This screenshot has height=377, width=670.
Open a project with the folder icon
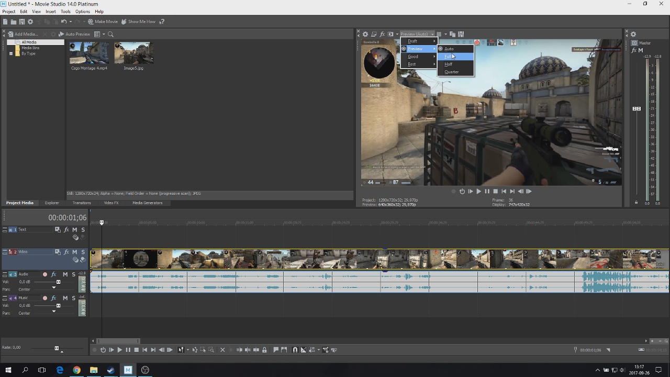click(14, 21)
